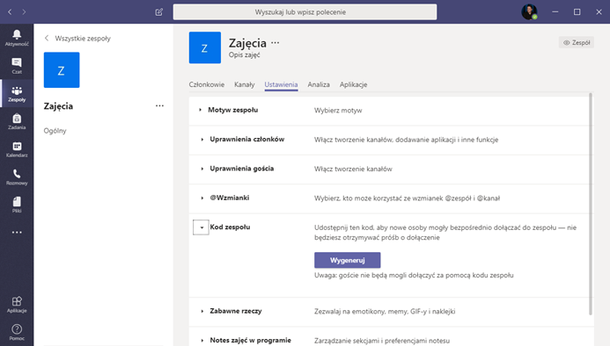Click 'Zezwalaj na emotikony, memy' description
The height and width of the screenshot is (346, 610).
pyautogui.click(x=385, y=312)
